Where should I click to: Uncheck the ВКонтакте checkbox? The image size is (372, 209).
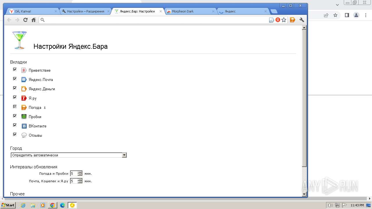pos(15,125)
